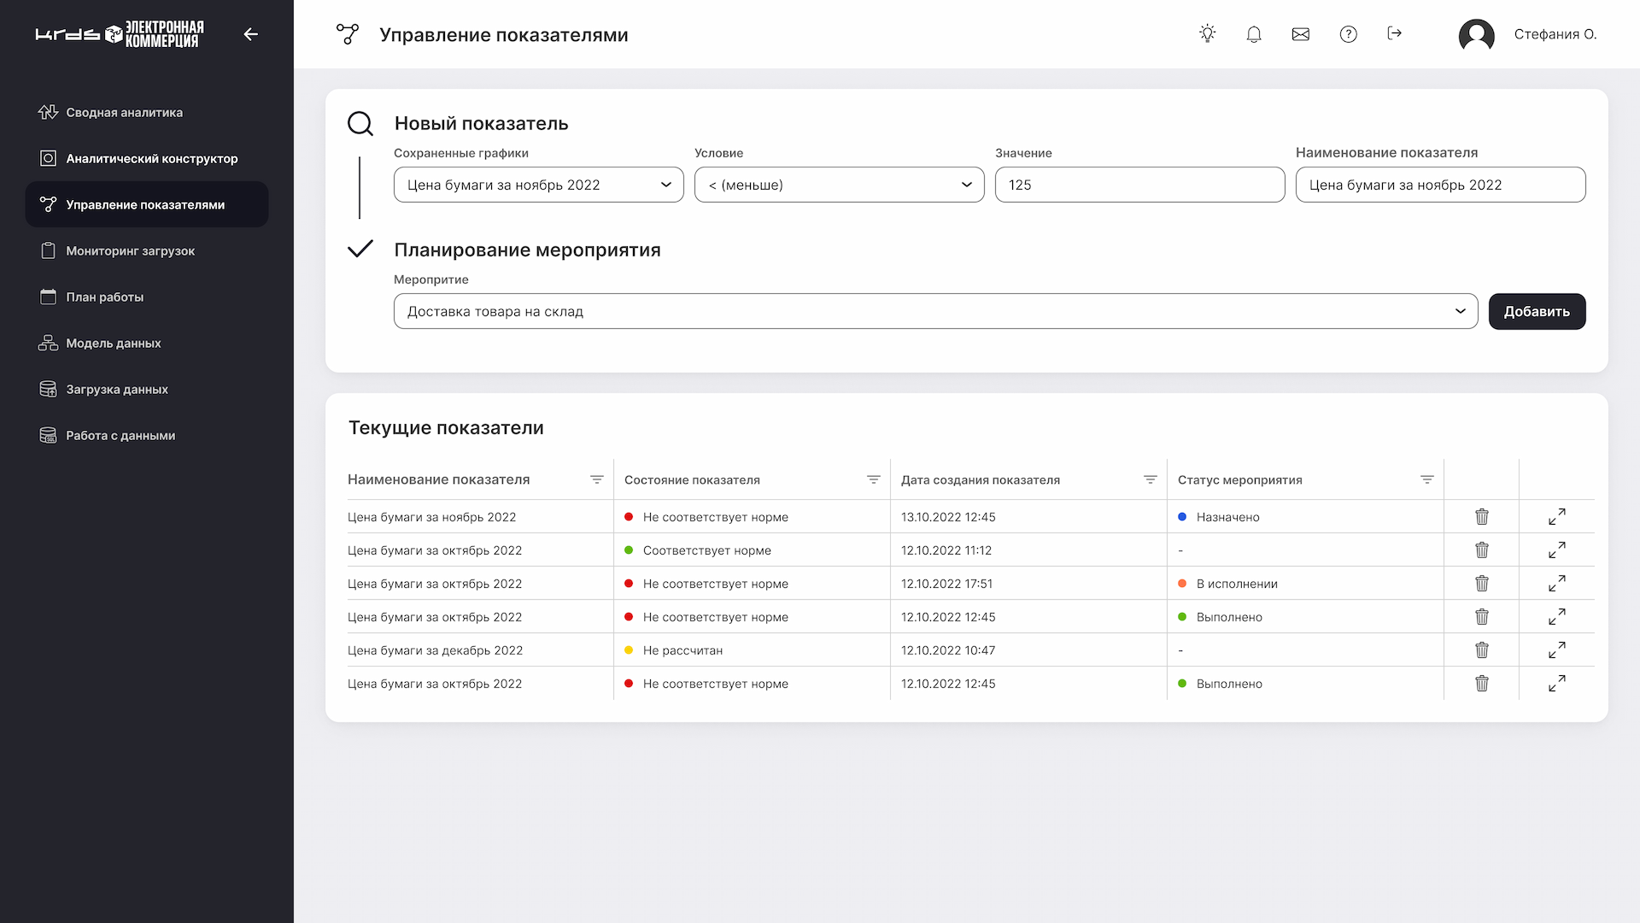Delete first row 'Цена бумаги за ноябрь 2022'
The image size is (1640, 923).
1482,517
